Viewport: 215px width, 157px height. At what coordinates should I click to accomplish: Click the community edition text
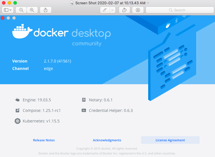pos(87,44)
